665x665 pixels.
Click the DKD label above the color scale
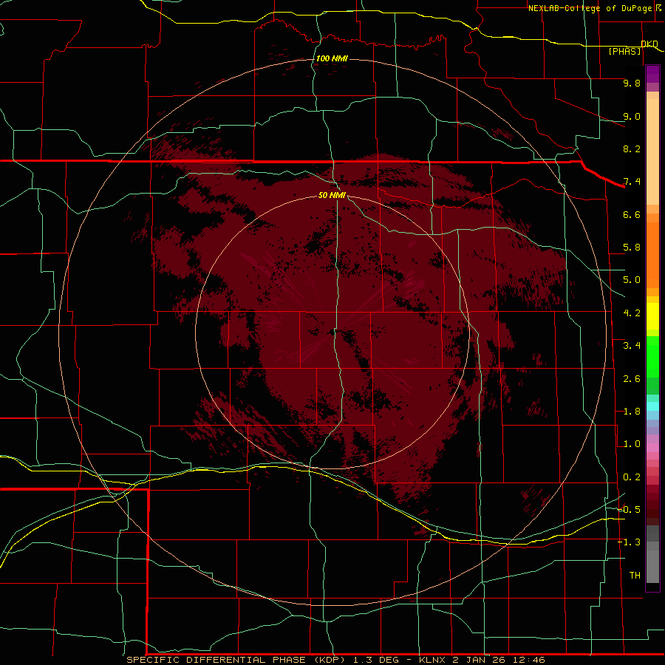[649, 44]
